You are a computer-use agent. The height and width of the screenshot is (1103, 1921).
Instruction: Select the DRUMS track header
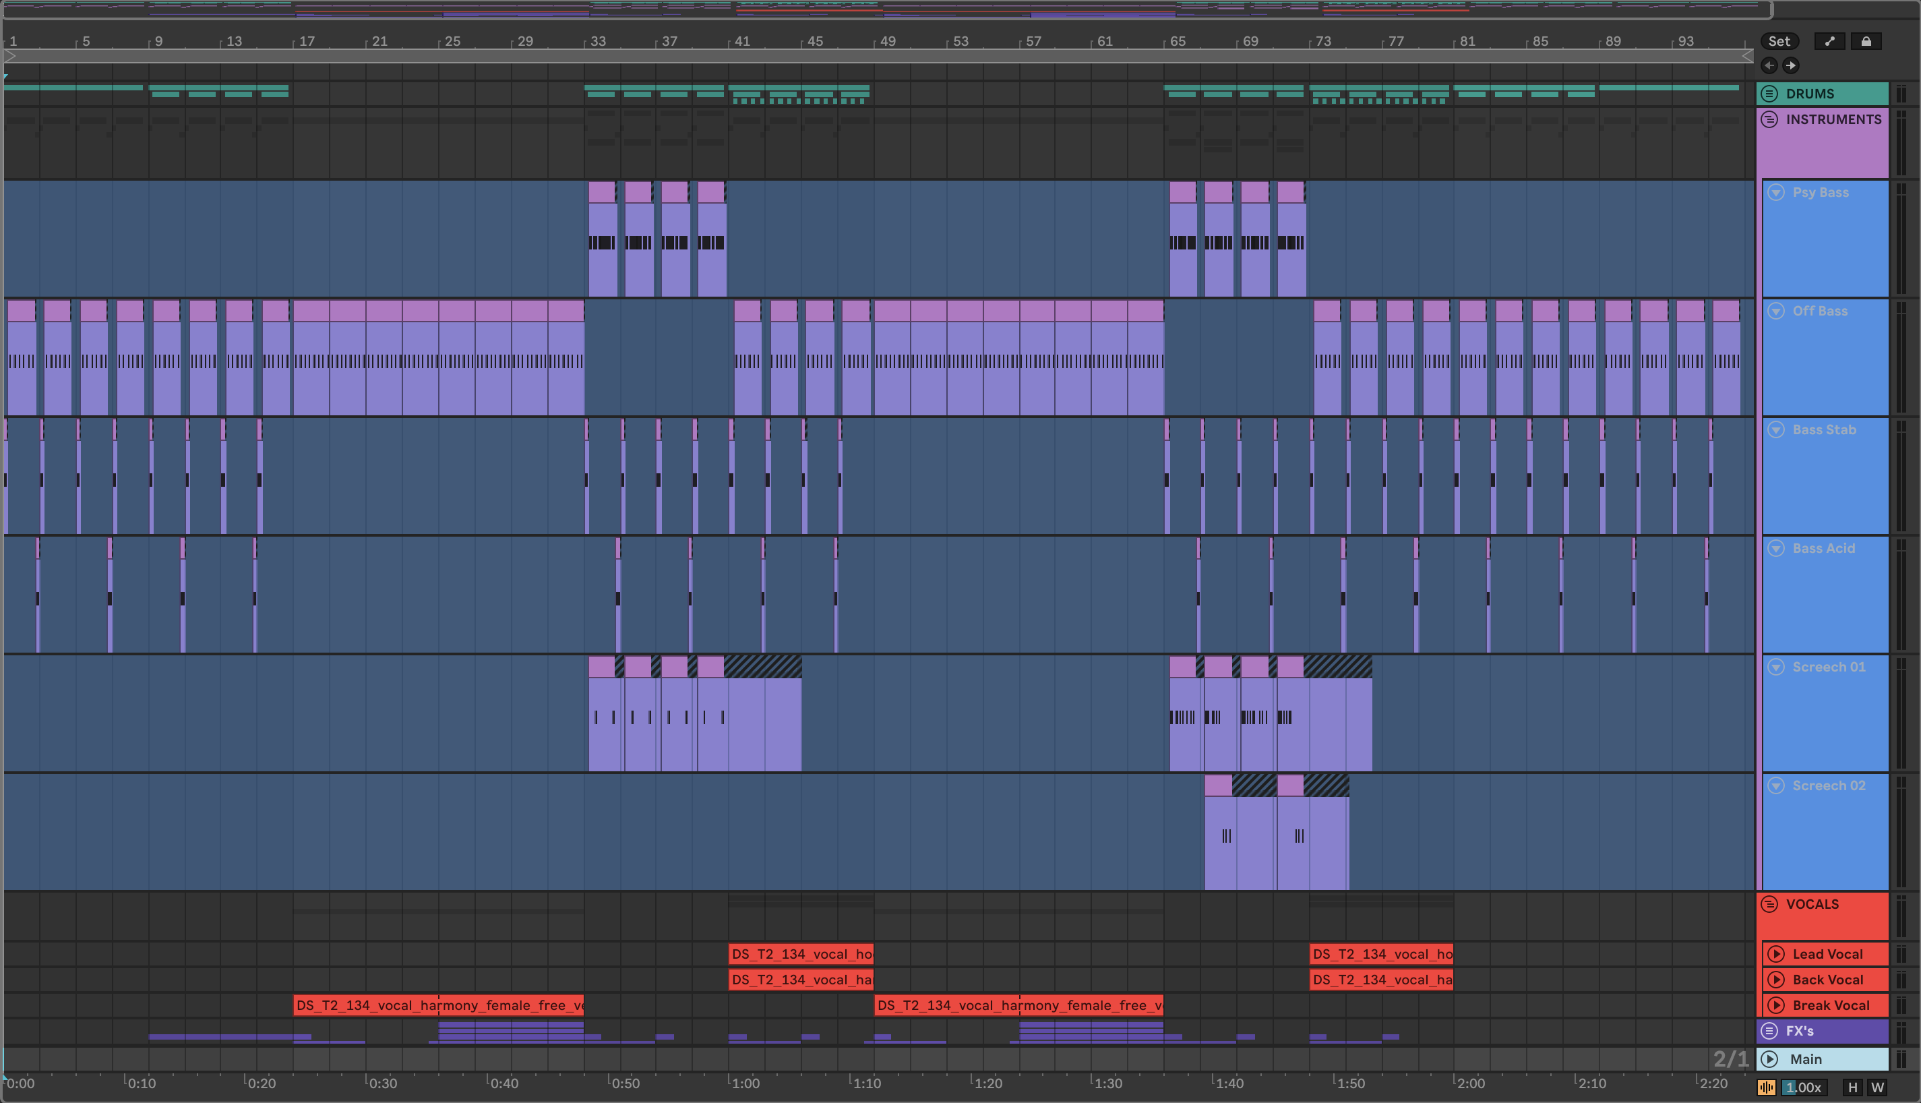pos(1822,94)
